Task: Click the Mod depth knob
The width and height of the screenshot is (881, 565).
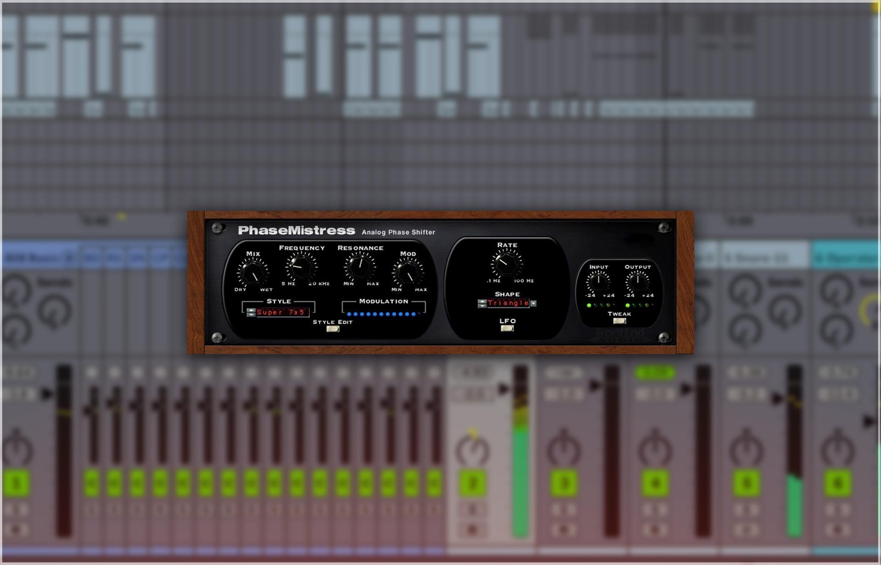Action: (x=408, y=273)
